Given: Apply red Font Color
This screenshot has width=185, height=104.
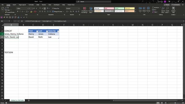Looking at the screenshot, I should [35, 12].
